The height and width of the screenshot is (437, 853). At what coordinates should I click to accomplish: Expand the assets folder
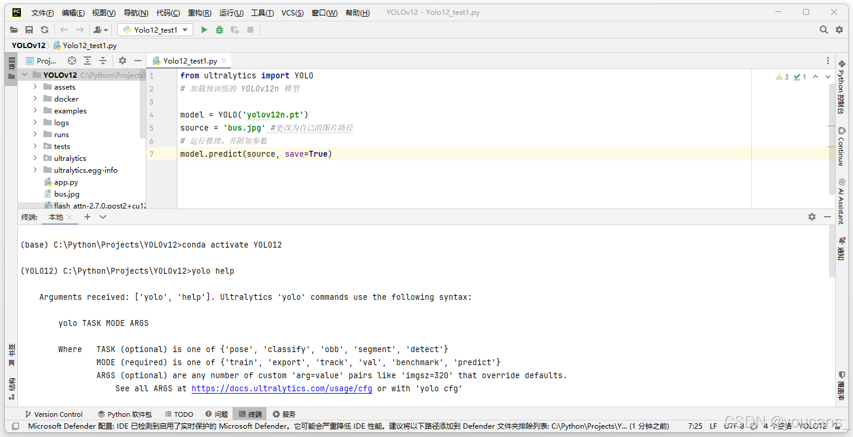[x=35, y=87]
